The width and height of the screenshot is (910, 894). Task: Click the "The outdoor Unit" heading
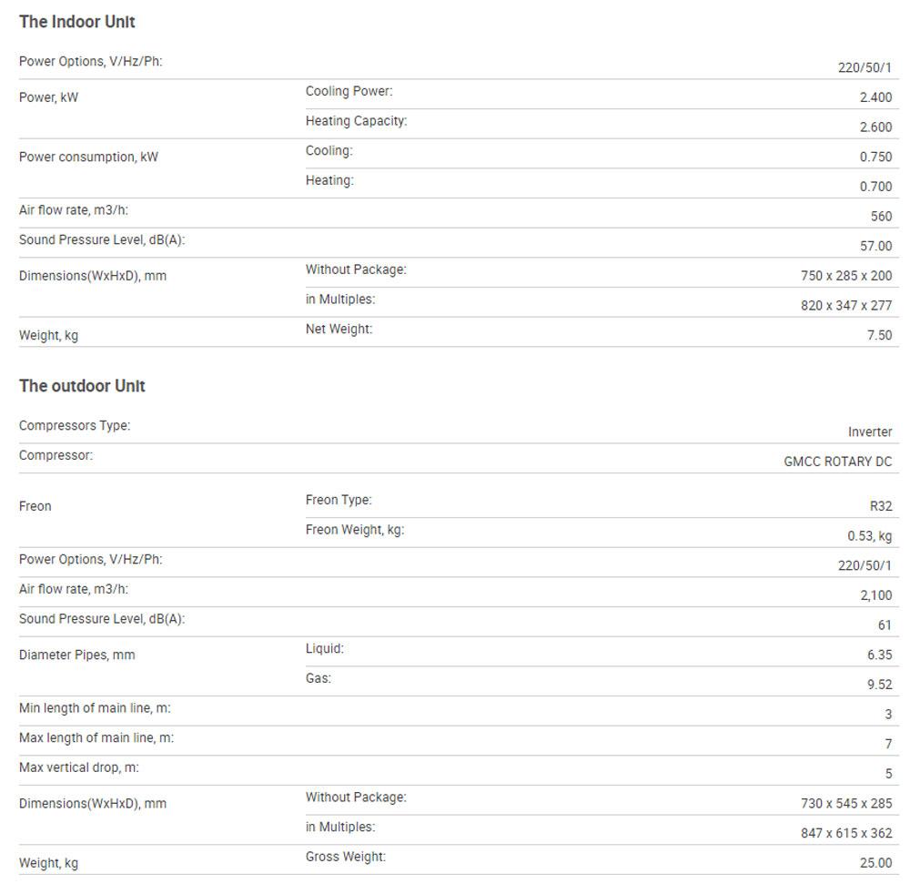(82, 386)
